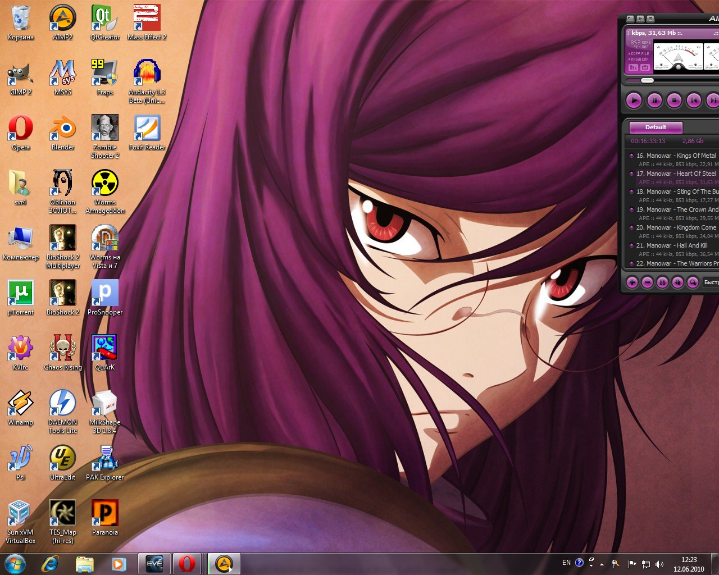Image resolution: width=719 pixels, height=575 pixels.
Task: Select Zombie Shooter 2 icon
Action: tap(105, 136)
